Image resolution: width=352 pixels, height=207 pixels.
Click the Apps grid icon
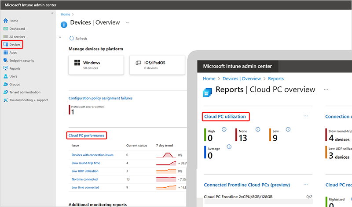5,53
